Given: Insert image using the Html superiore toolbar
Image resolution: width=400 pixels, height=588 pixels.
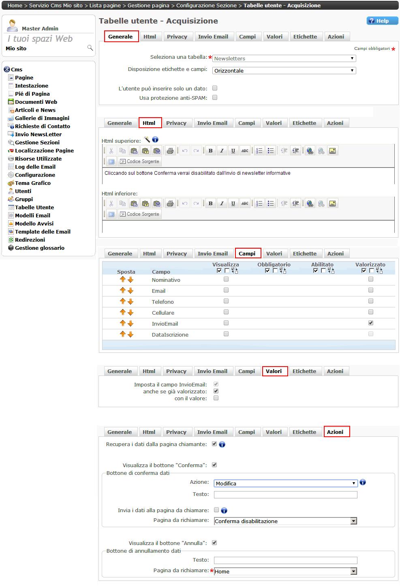Looking at the screenshot, I should (332, 151).
